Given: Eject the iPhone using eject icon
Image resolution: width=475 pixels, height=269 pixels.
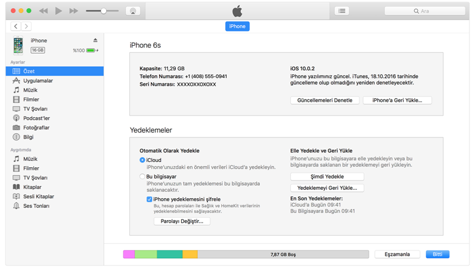Looking at the screenshot, I should pyautogui.click(x=95, y=40).
